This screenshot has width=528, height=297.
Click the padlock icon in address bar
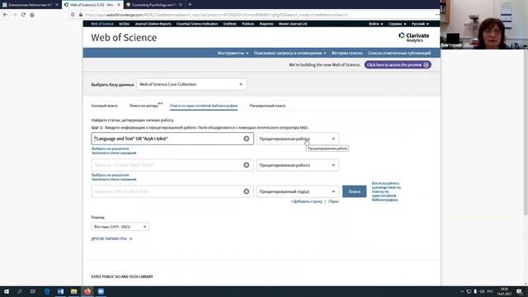coord(81,15)
